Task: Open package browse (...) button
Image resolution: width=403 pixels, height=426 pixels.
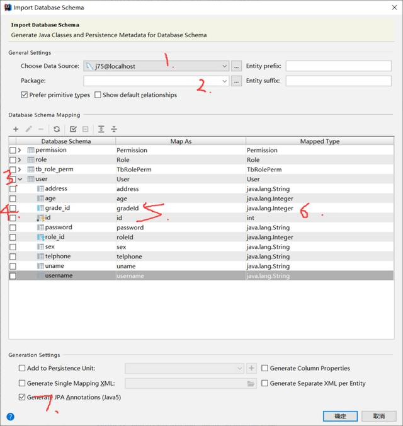Action: (236, 81)
